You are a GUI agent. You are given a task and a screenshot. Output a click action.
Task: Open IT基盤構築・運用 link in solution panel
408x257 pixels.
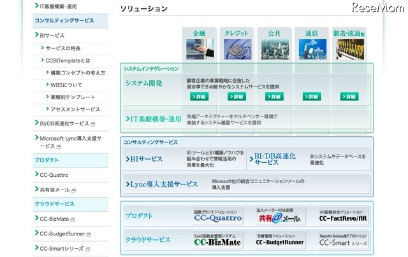pos(154,119)
